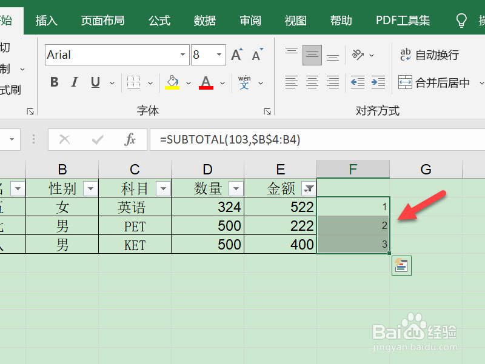485x364 pixels.
Task: Toggle bold formatting
Action: pos(54,82)
